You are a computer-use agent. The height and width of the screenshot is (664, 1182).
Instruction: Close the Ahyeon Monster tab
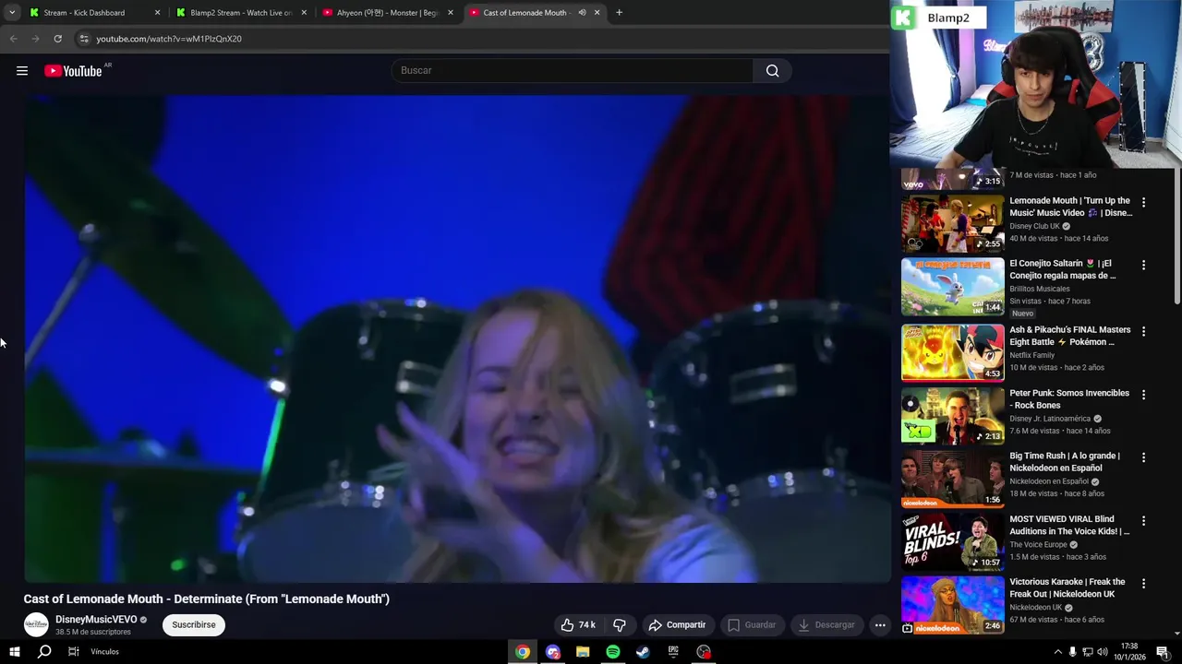[x=451, y=13]
